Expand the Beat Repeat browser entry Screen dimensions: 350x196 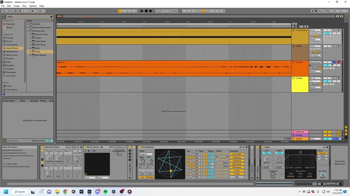pyautogui.click(x=30, y=55)
